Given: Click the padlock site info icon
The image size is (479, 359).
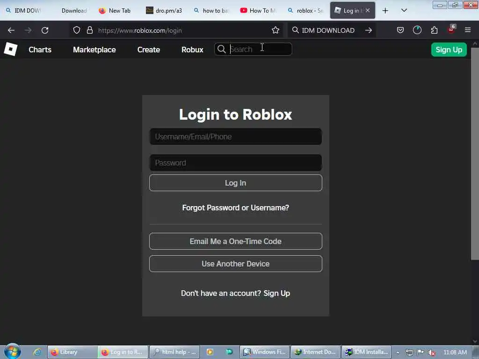Looking at the screenshot, I should tap(89, 30).
